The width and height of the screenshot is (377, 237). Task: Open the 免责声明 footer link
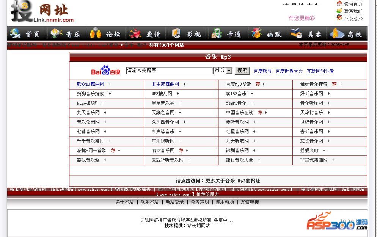(x=199, y=202)
